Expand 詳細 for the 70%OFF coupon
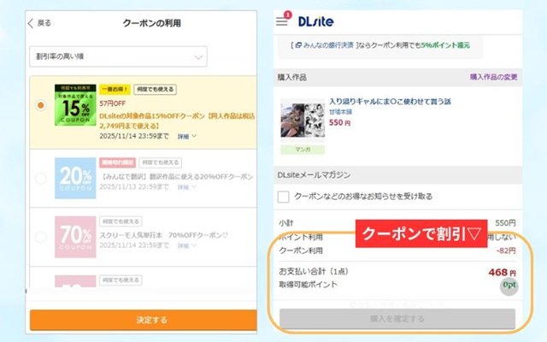This screenshot has width=547, height=342. click(x=186, y=245)
